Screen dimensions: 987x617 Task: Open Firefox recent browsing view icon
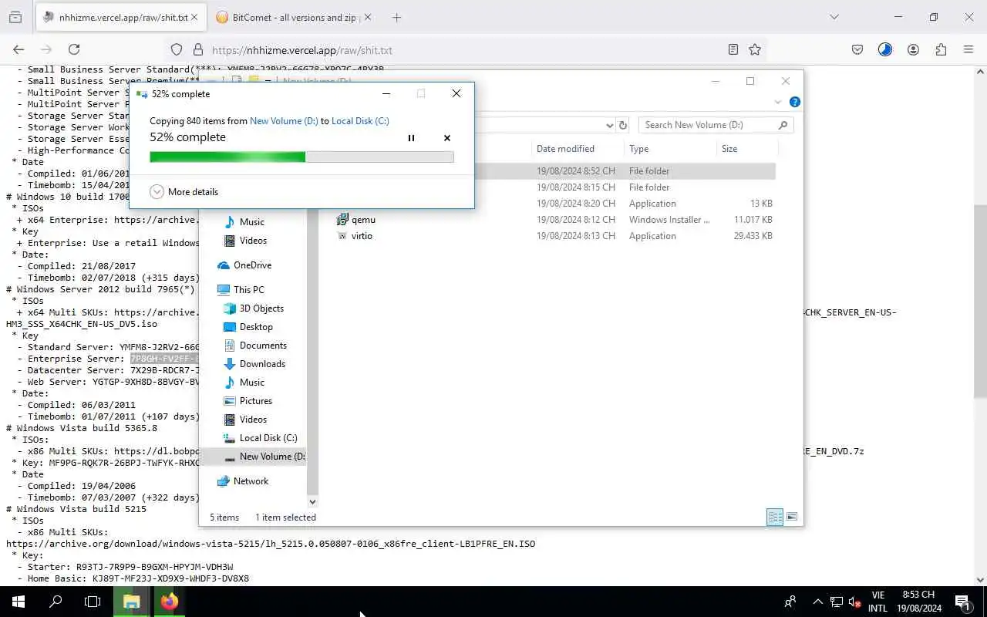tap(15, 17)
